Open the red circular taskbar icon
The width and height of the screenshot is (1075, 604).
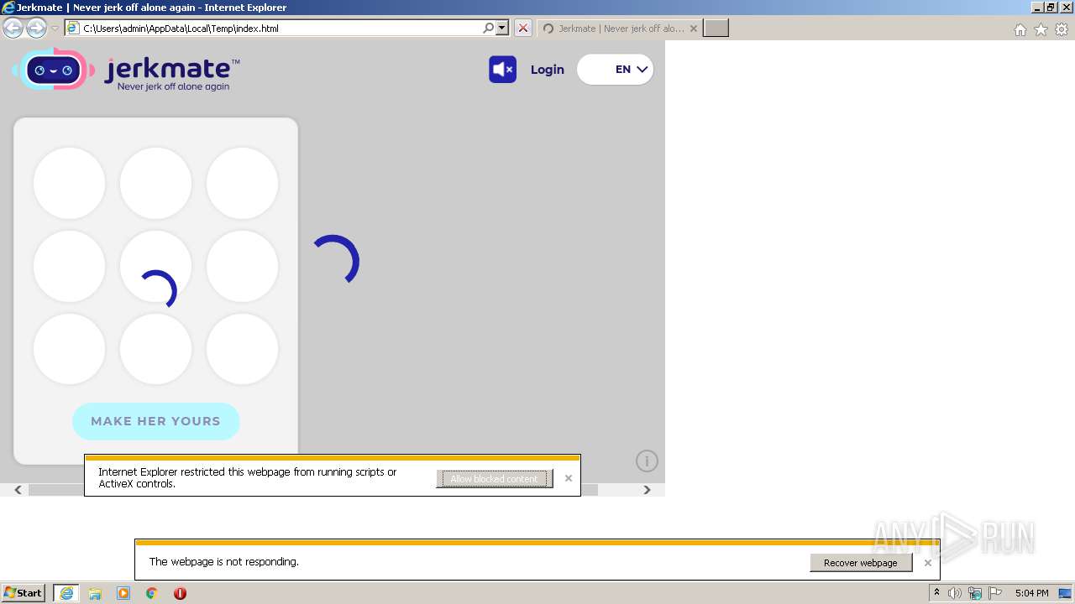click(180, 593)
